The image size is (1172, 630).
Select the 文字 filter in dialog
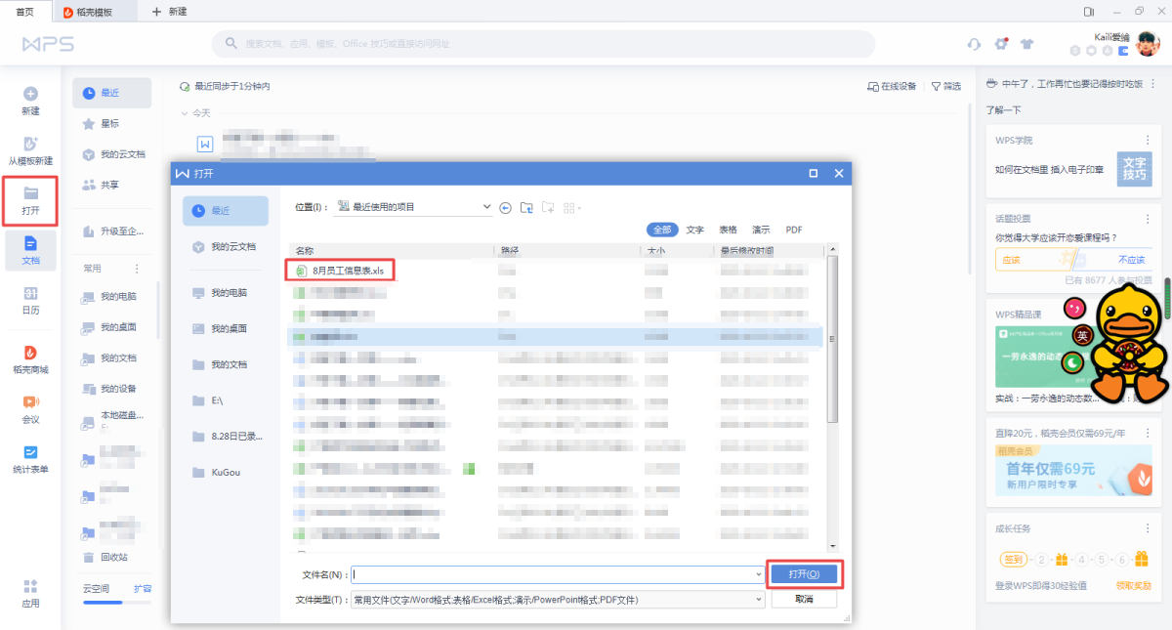tap(695, 230)
